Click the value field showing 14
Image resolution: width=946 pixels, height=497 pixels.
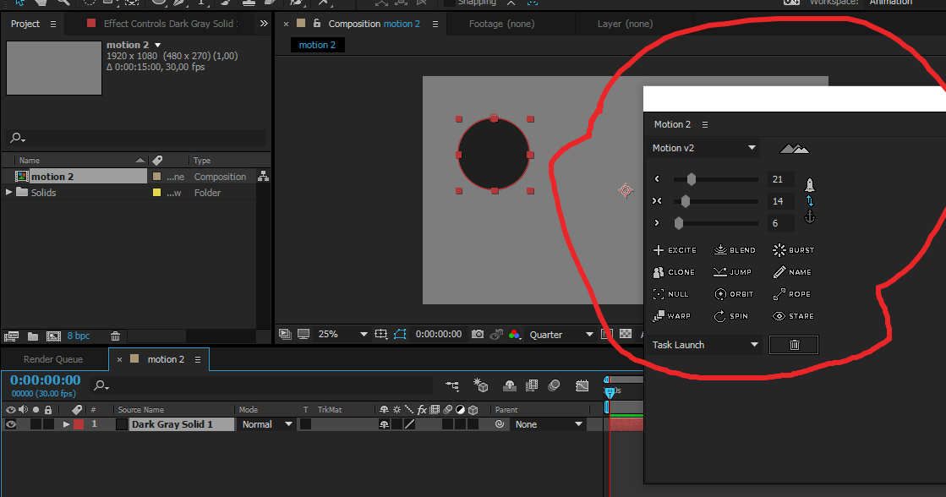coord(780,201)
